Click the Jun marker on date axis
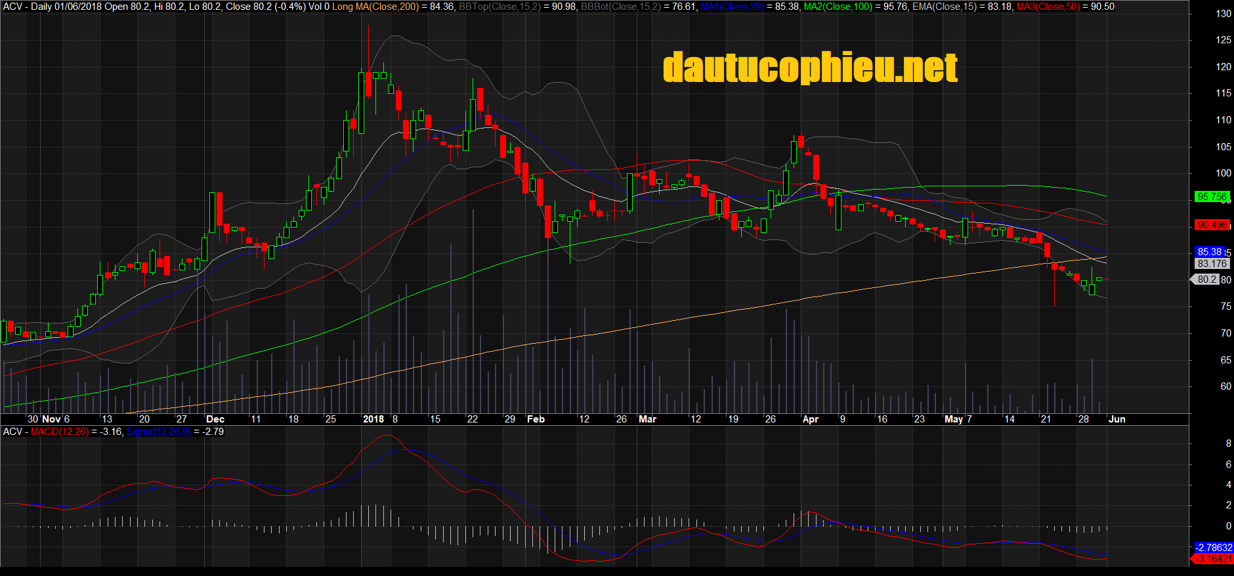 click(1117, 419)
